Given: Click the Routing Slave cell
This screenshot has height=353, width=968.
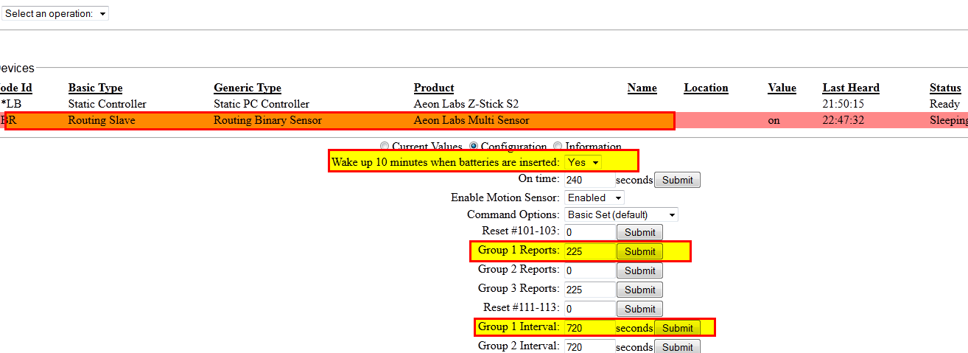Looking at the screenshot, I should (x=102, y=120).
